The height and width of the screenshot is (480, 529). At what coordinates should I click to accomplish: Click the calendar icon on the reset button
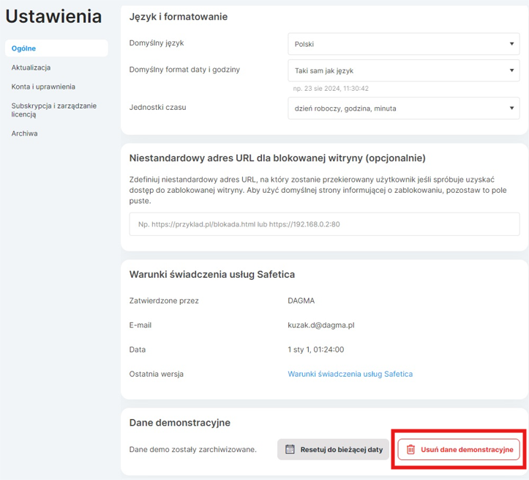point(290,449)
